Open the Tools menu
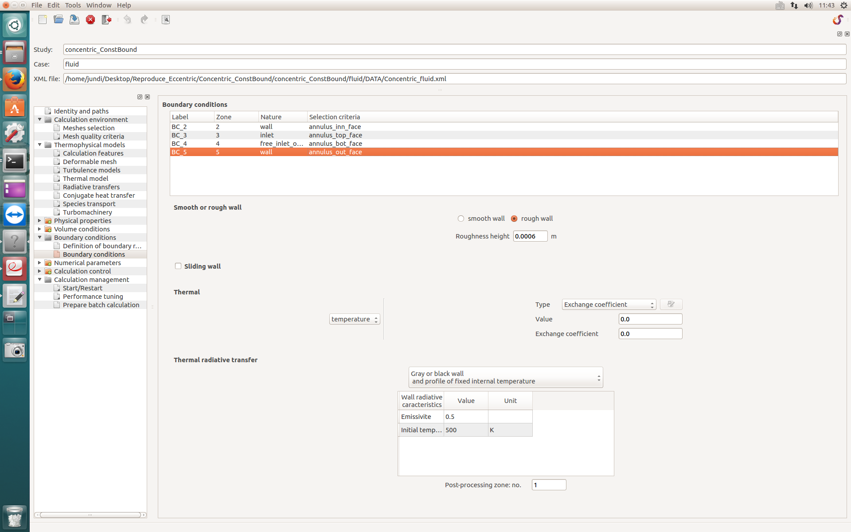The width and height of the screenshot is (851, 532). (73, 5)
